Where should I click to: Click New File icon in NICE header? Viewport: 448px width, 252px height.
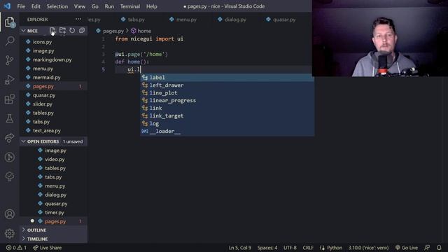(52, 31)
